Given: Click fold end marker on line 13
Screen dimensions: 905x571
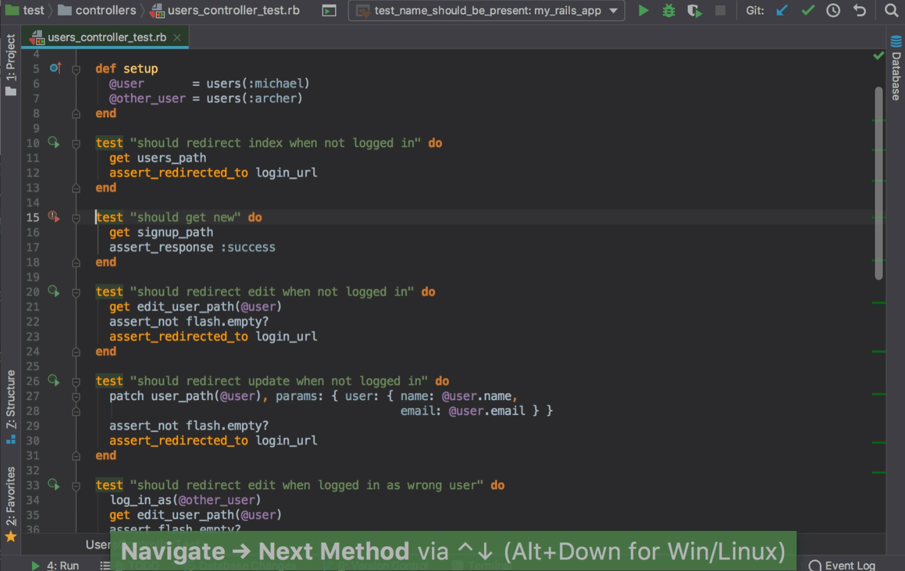Looking at the screenshot, I should [76, 188].
